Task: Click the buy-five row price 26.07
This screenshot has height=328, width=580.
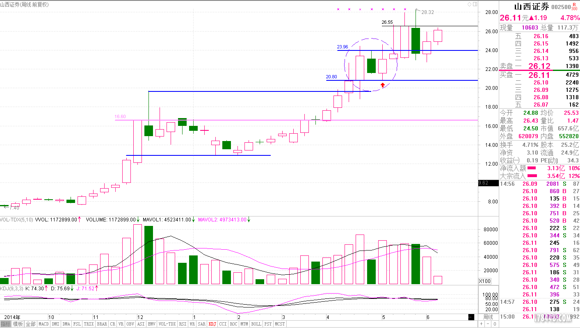Action: point(541,105)
